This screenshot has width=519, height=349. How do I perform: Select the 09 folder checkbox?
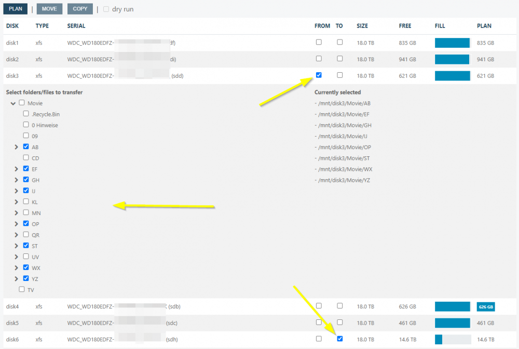26,136
